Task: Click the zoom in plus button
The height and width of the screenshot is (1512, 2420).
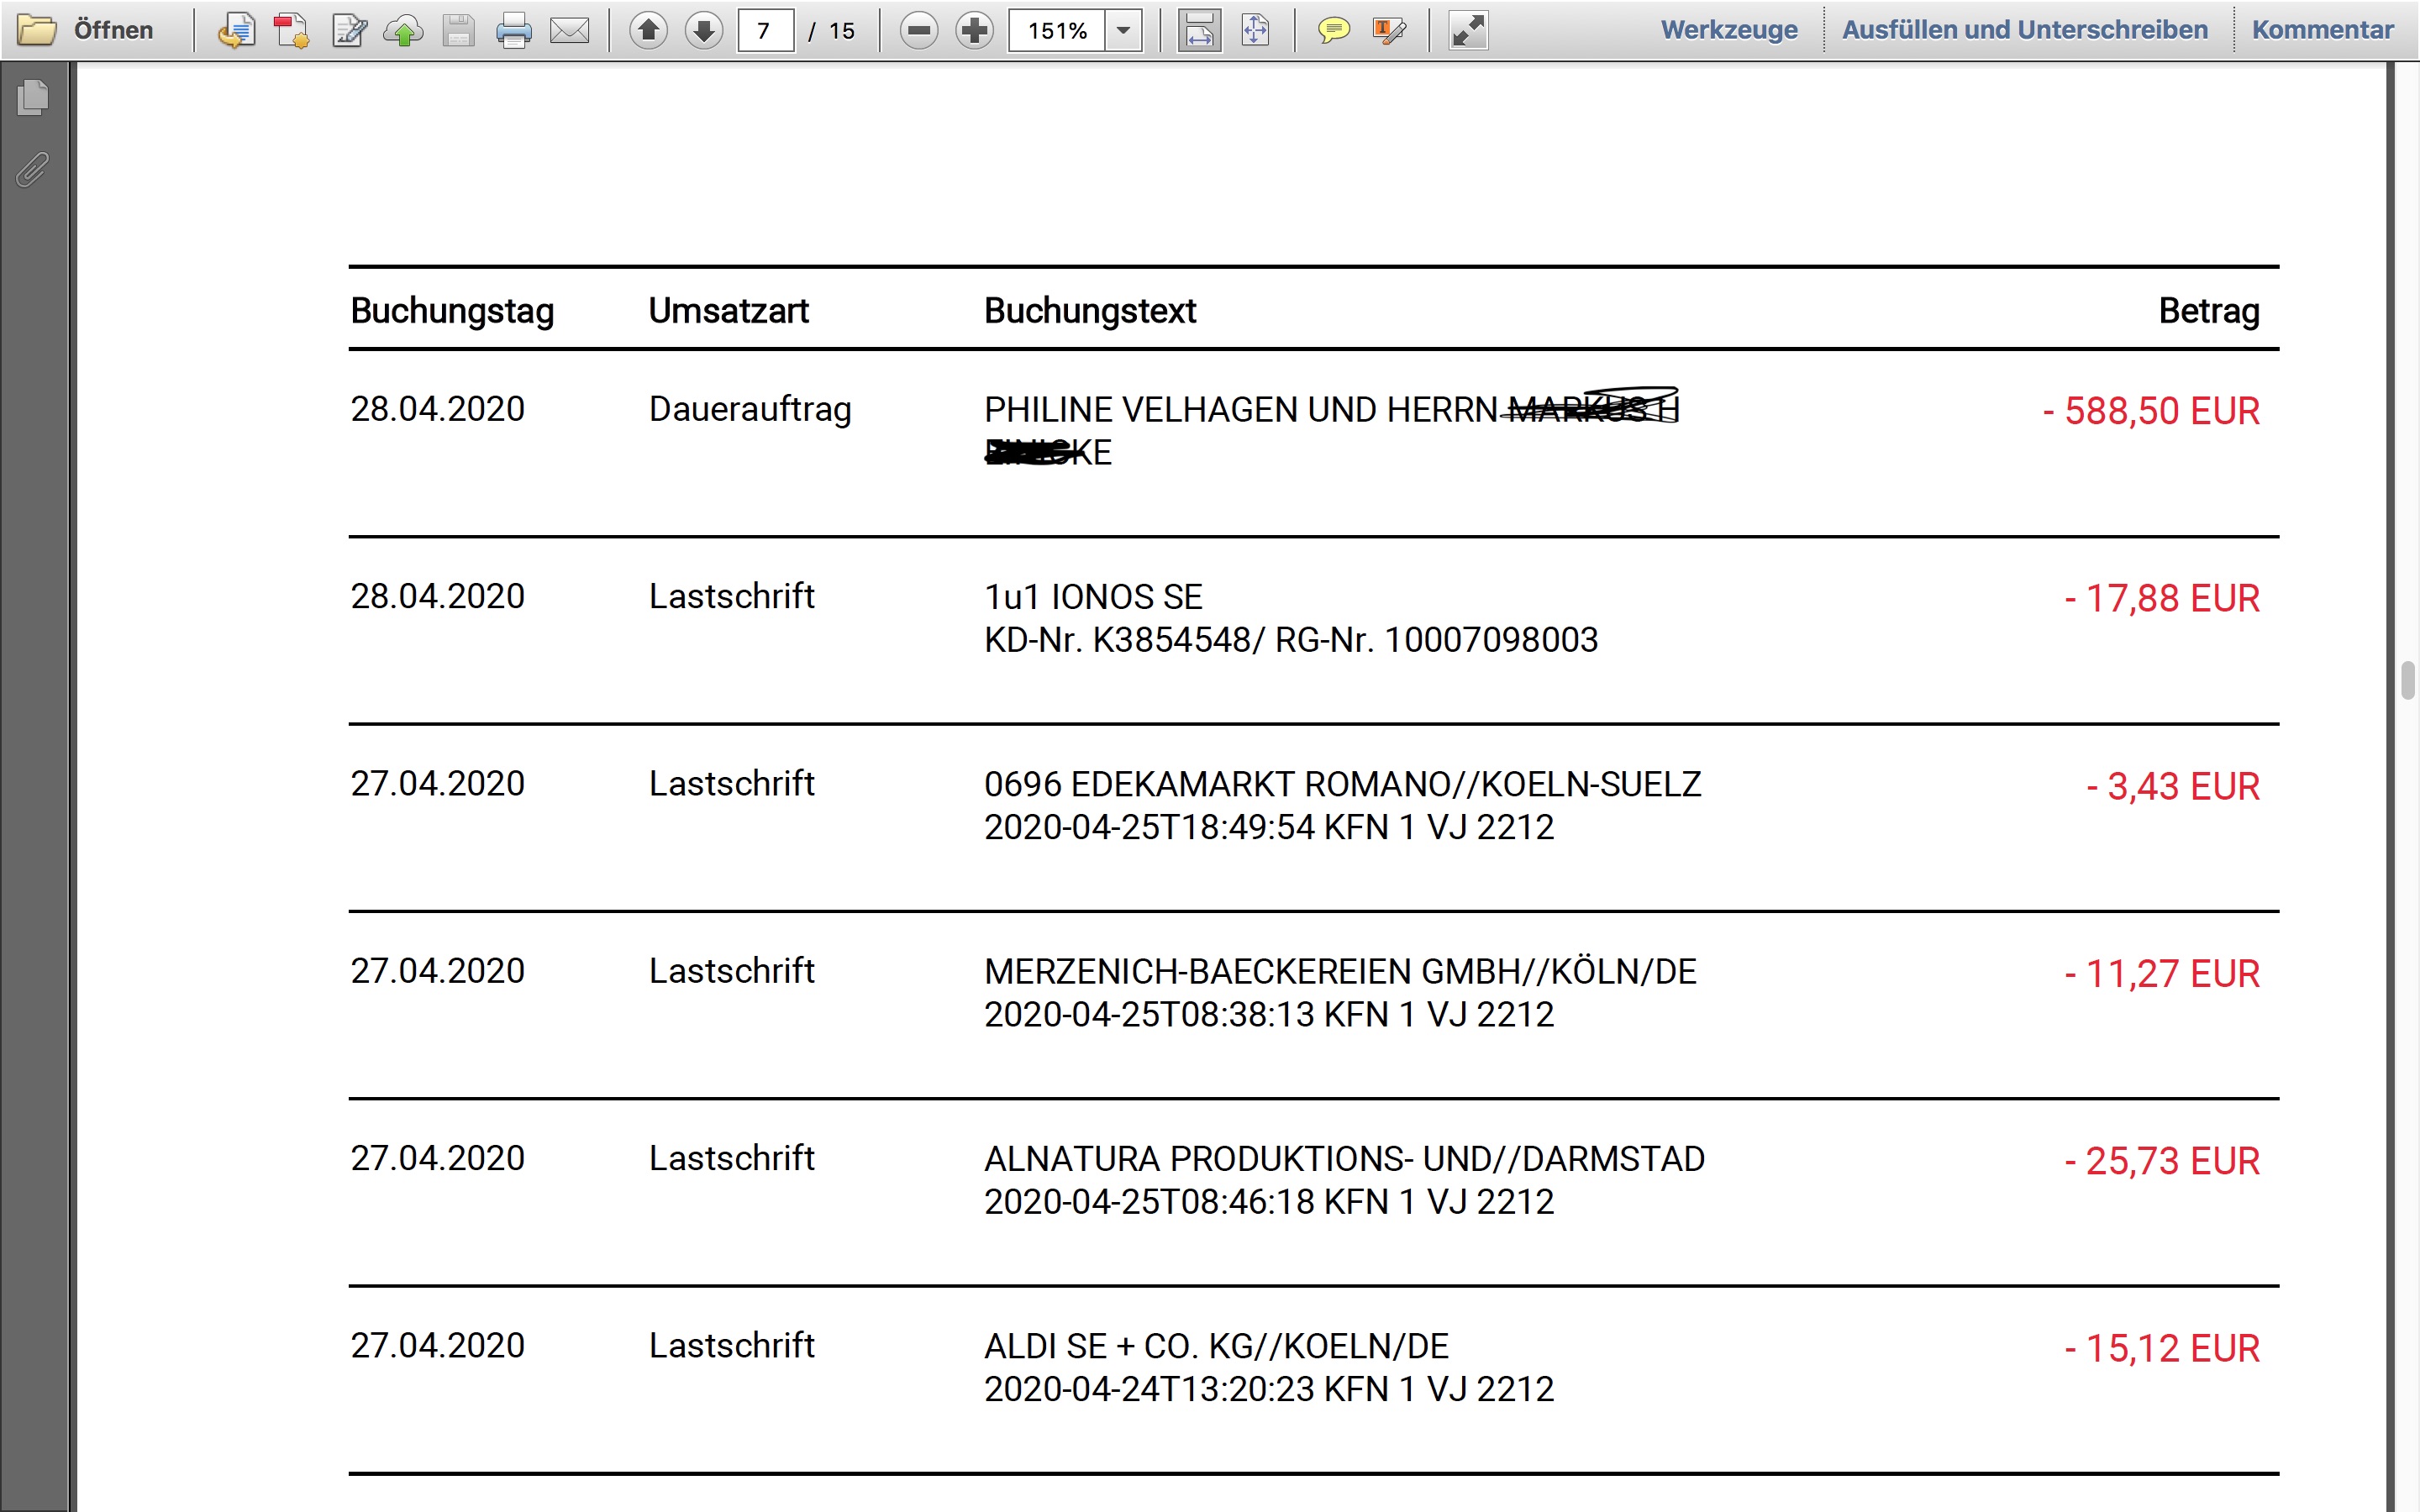Action: tap(974, 31)
